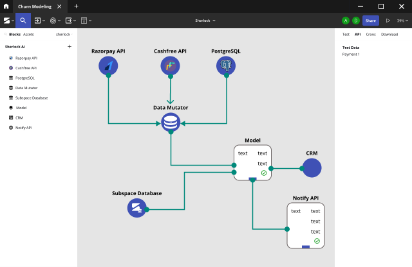The image size is (412, 267).
Task: Click the Notify API block's left input port
Action: pos(287,229)
